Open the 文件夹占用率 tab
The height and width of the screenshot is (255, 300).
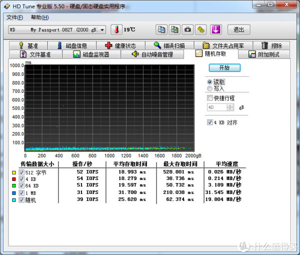(x=223, y=45)
